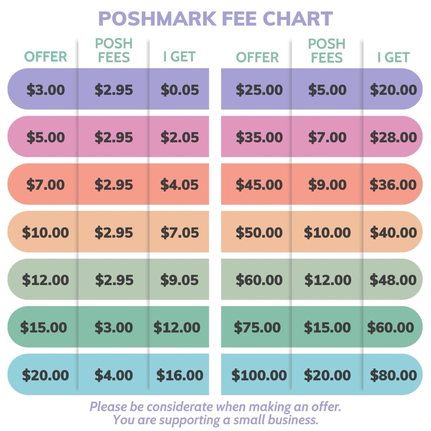
Task: Click the $45.00 offer amount
Action: click(x=259, y=184)
